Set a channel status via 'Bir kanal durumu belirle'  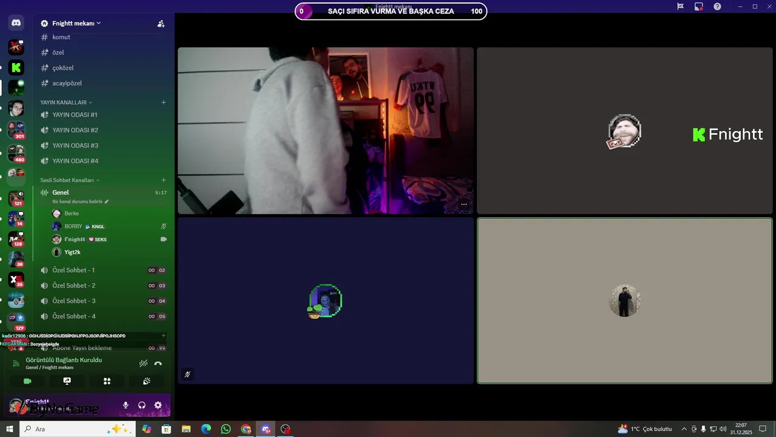click(81, 202)
